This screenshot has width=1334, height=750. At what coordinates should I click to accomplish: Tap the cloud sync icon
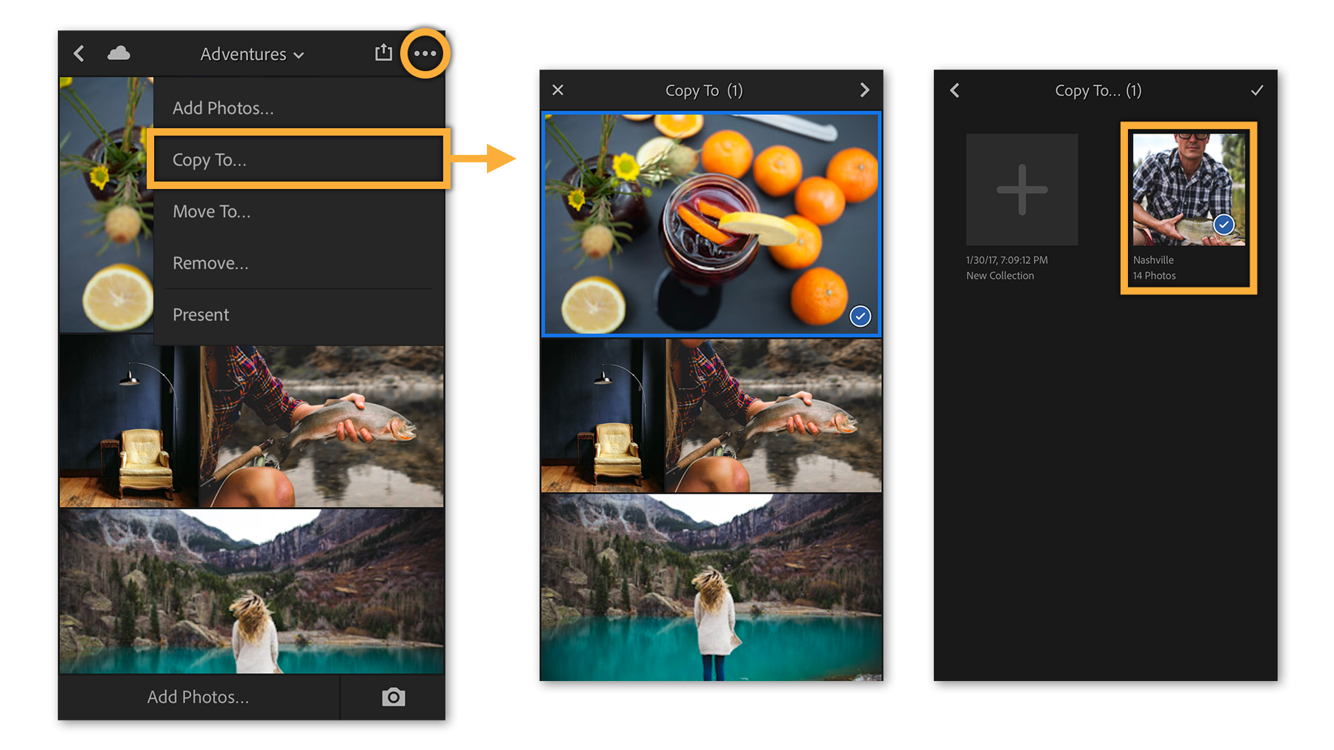point(119,53)
